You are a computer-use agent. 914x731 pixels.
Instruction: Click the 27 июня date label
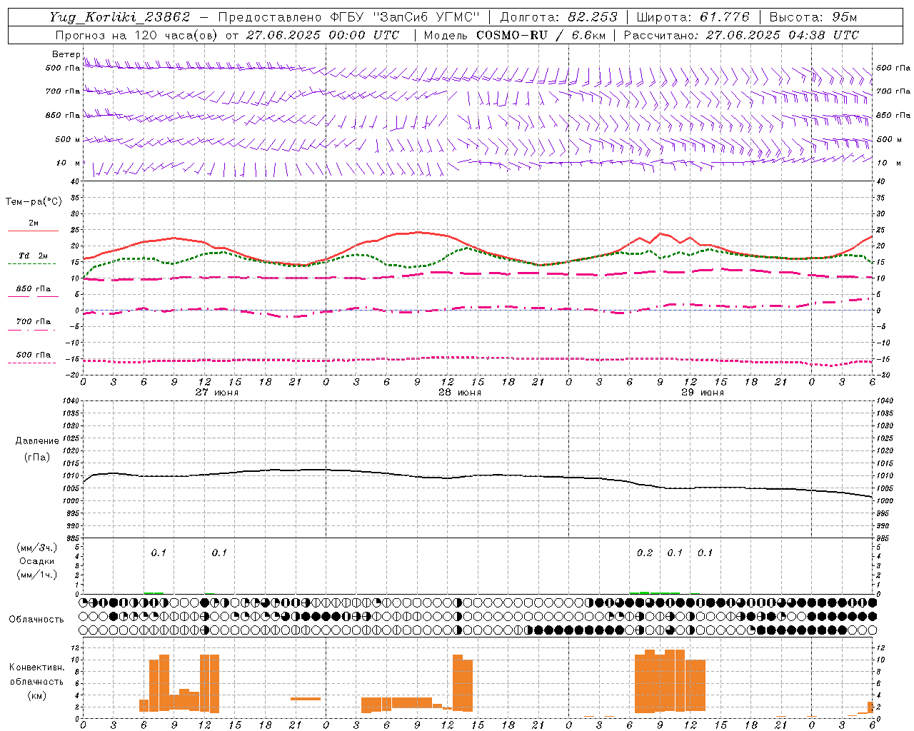point(217,393)
